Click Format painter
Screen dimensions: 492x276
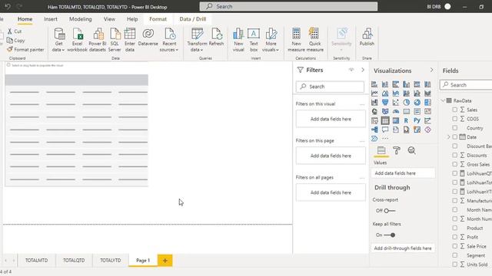[25, 49]
